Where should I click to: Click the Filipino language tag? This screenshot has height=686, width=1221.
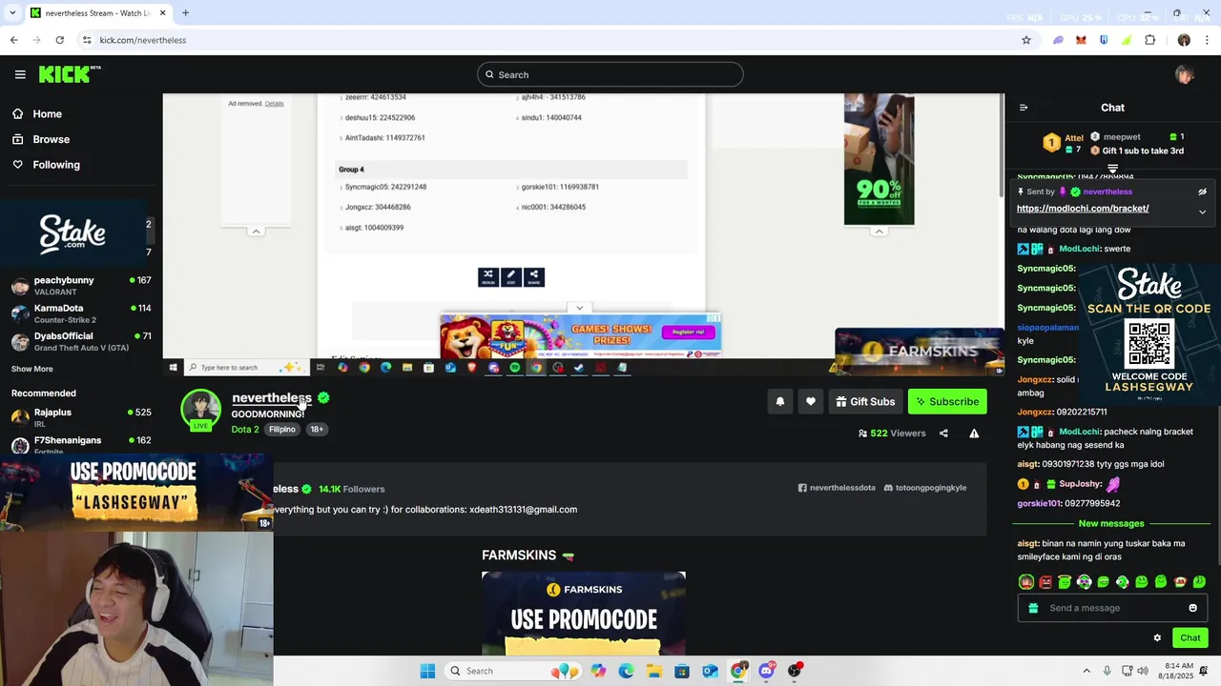click(281, 429)
